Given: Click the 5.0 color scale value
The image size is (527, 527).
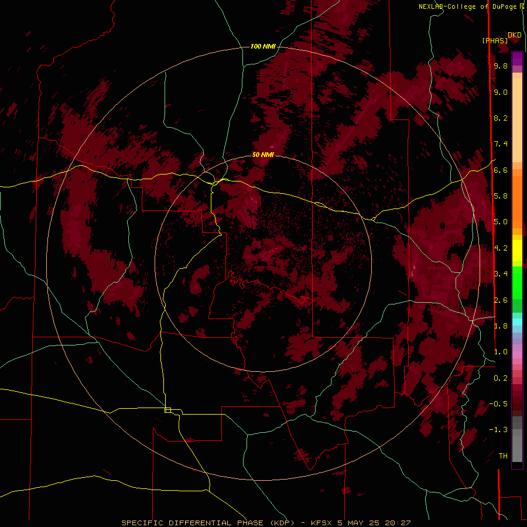Looking at the screenshot, I should [501, 222].
